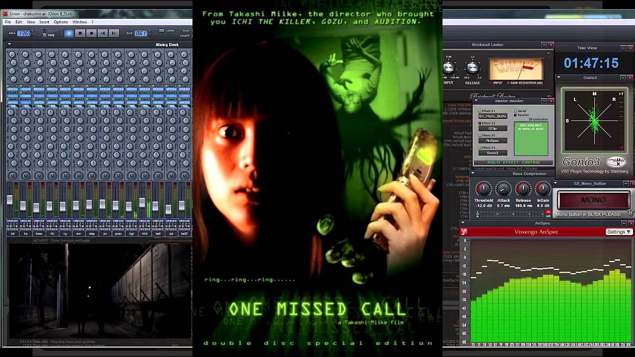Select the Serial routing option

point(515,111)
